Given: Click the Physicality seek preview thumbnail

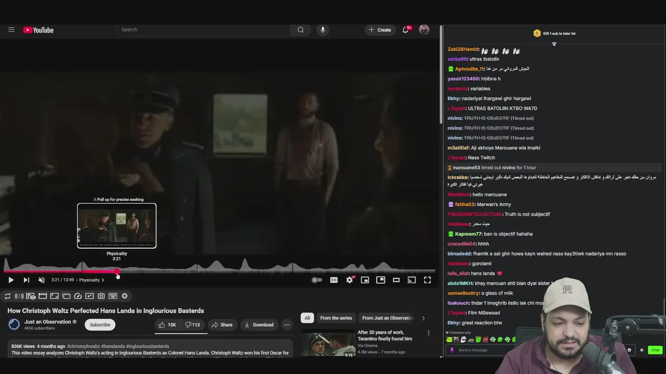Looking at the screenshot, I should click(117, 225).
